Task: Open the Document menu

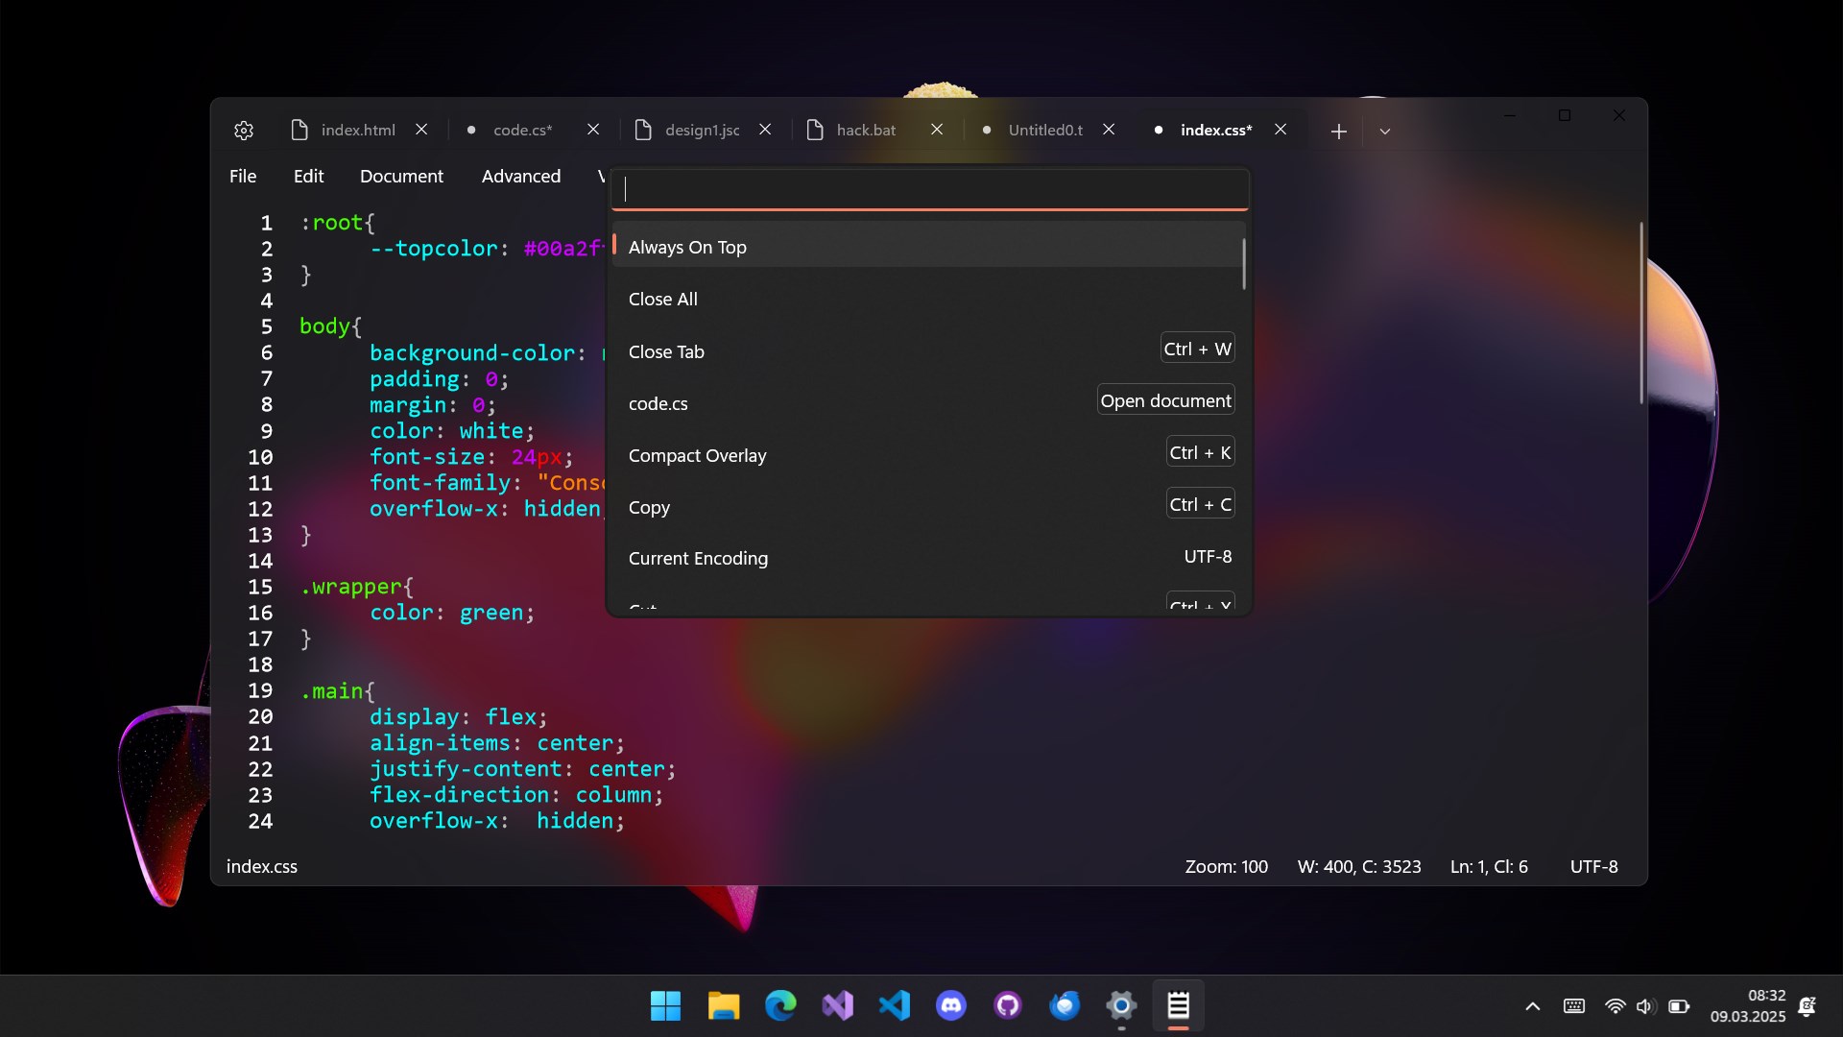Action: click(x=401, y=177)
